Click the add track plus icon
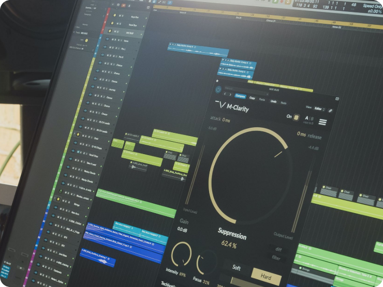The width and height of the screenshot is (383, 287). tap(113, 5)
